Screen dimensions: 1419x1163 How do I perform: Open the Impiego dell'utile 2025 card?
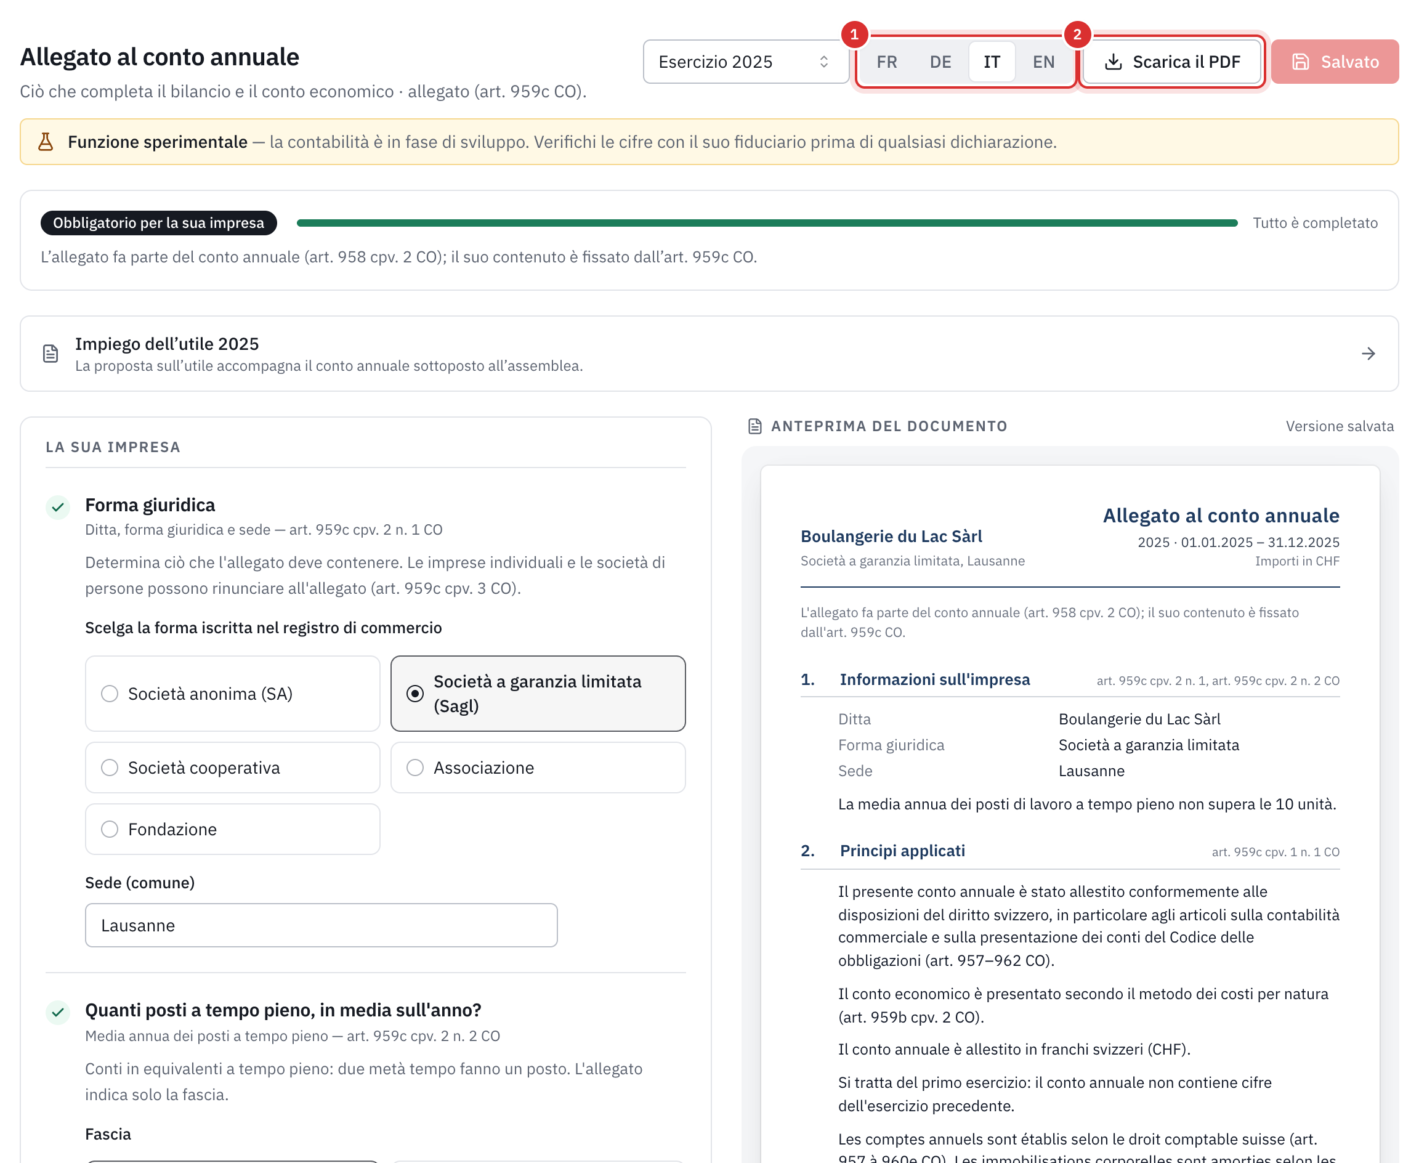pos(708,354)
